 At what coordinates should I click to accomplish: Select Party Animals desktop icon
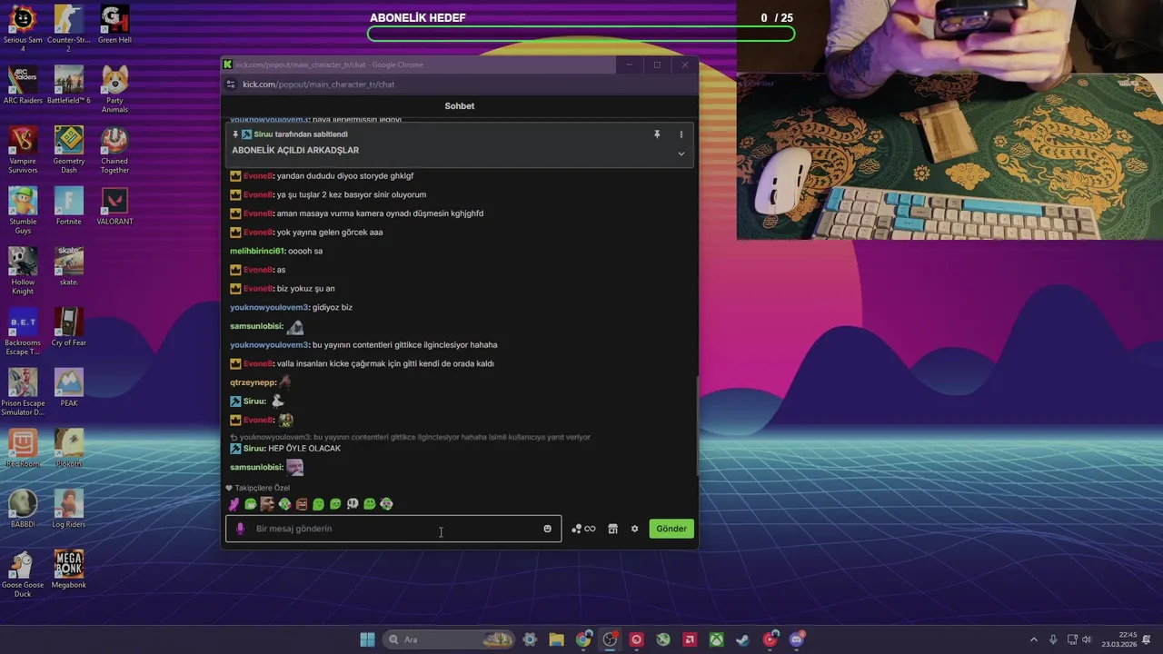[x=114, y=89]
